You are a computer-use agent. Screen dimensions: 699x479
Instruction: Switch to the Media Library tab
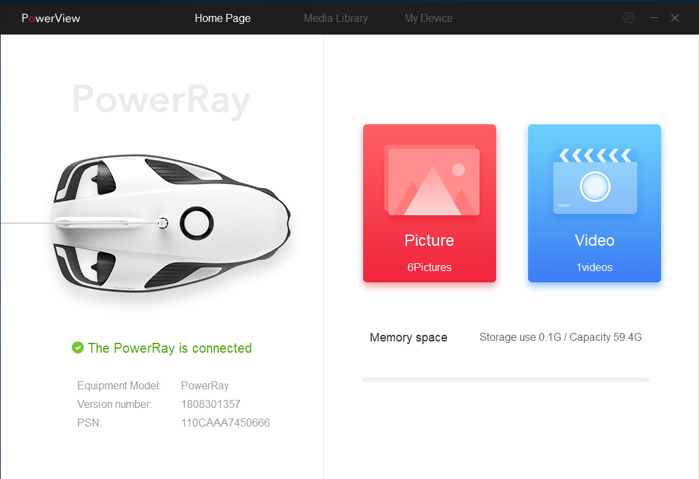tap(336, 18)
